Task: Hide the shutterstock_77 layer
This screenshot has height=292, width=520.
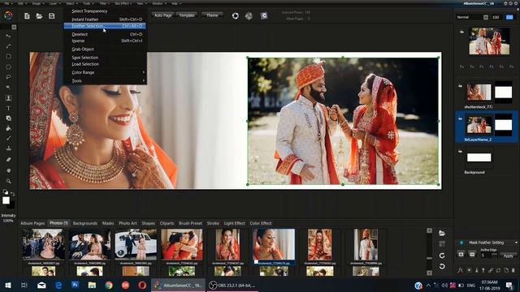Action: [x=461, y=86]
